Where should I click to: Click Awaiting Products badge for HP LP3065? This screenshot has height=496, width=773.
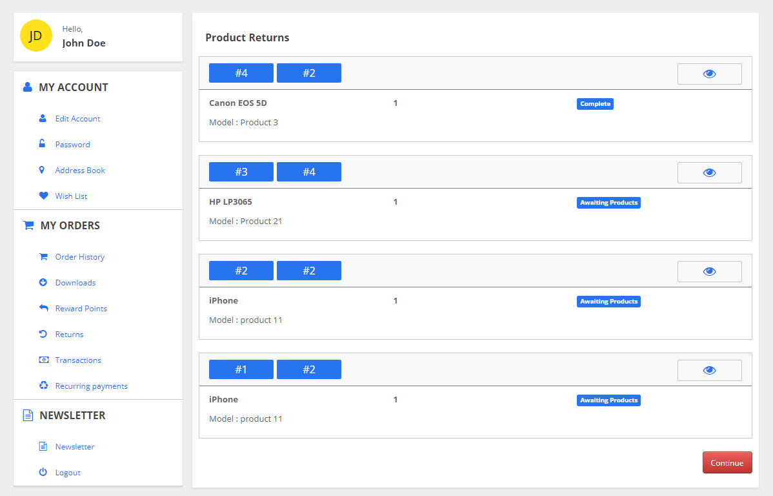coord(609,202)
